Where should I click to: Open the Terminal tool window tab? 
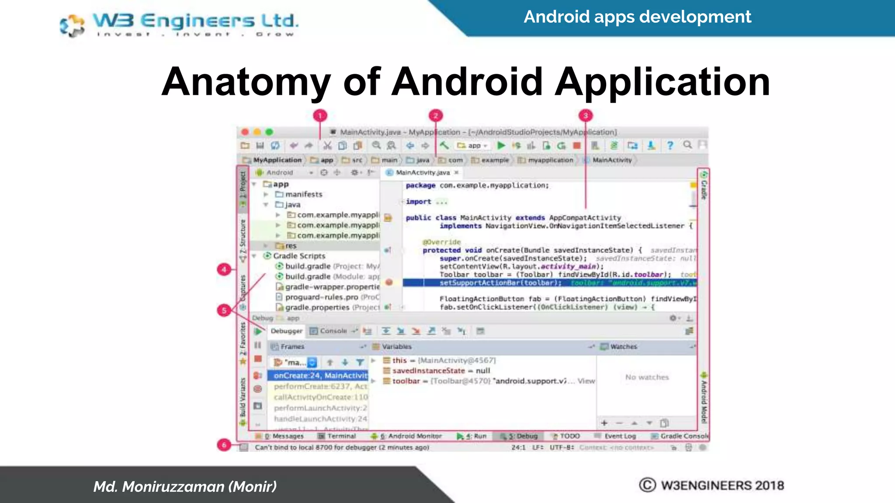[337, 436]
